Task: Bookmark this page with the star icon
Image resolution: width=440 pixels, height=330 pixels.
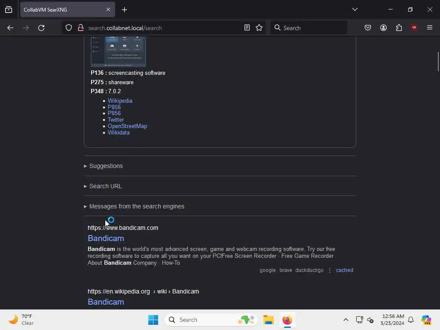Action: coord(259,28)
